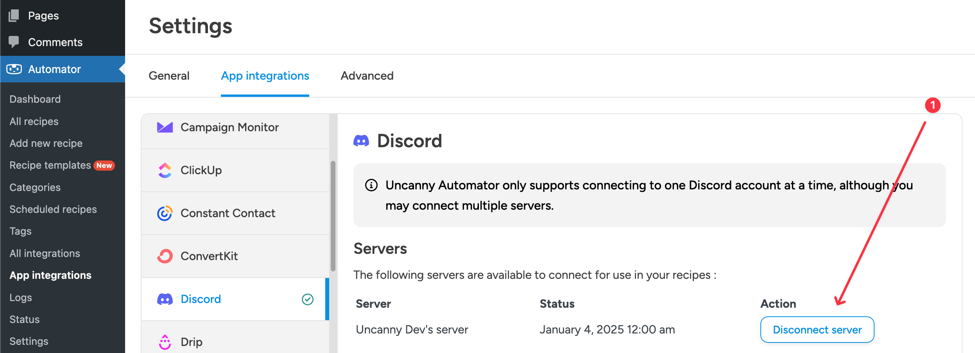The image size is (975, 353).
Task: Go to the Automator Dashboard
Action: click(x=35, y=99)
